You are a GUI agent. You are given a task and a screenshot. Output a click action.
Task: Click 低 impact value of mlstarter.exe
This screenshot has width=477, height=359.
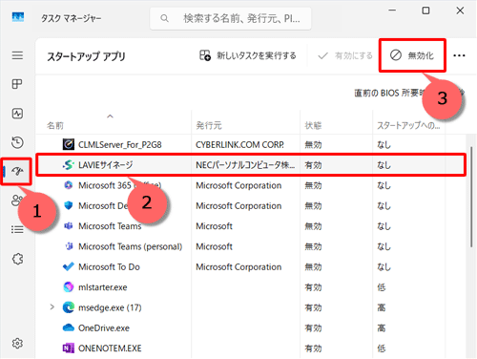point(382,287)
